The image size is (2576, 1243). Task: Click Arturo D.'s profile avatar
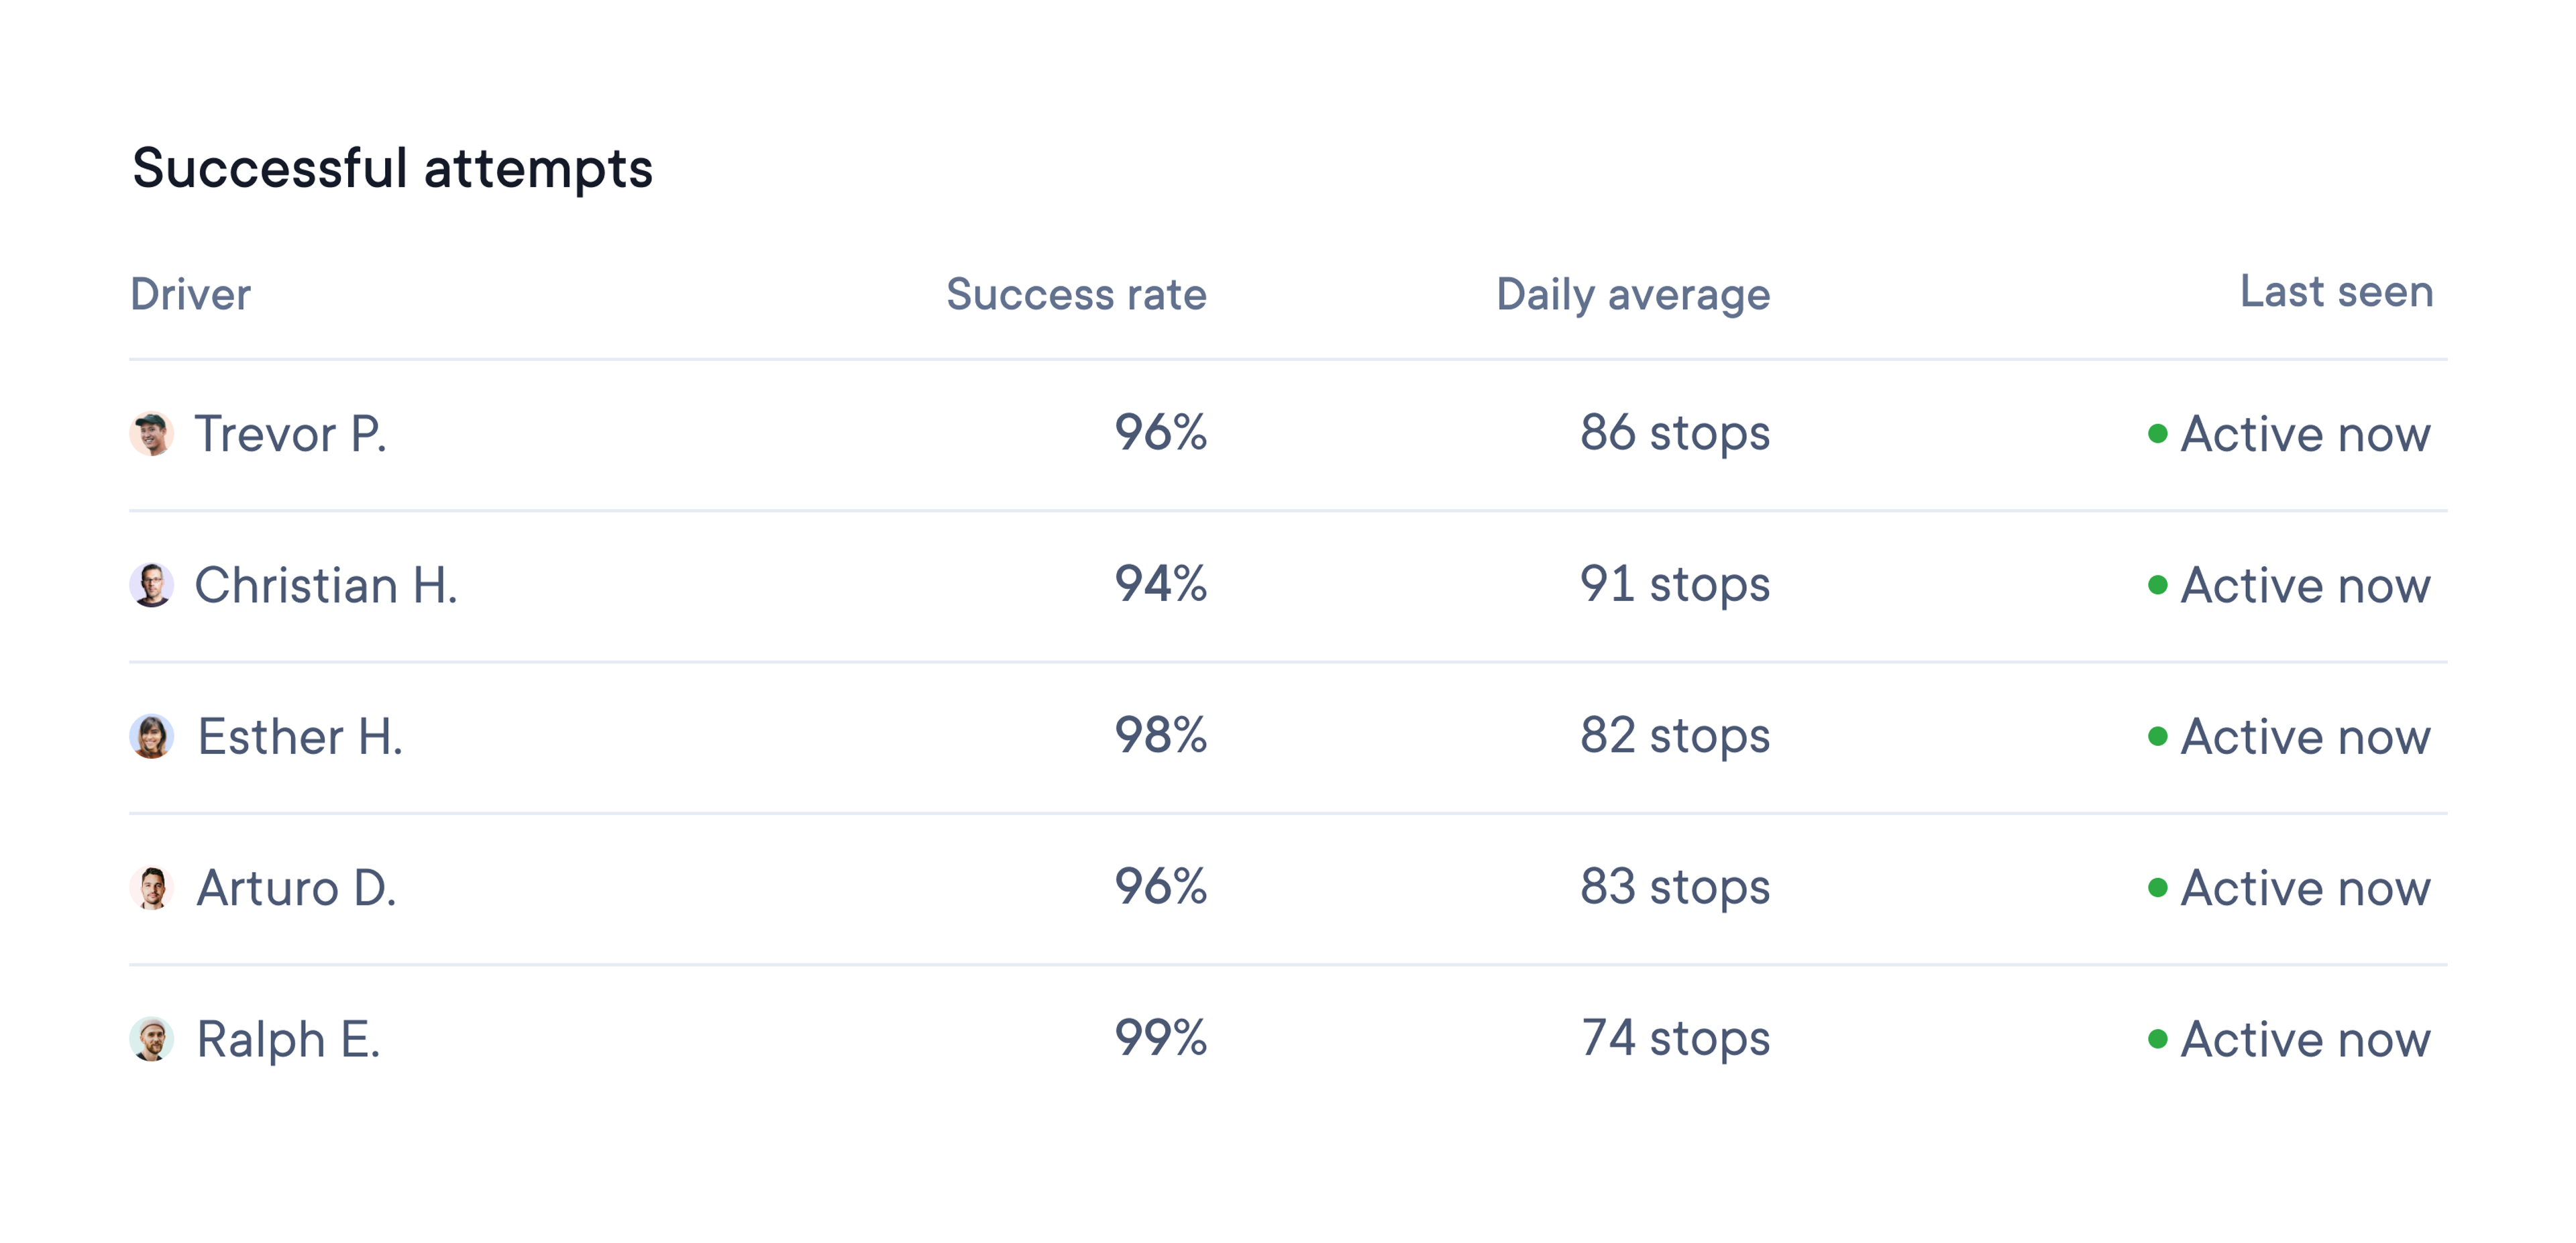[x=152, y=887]
